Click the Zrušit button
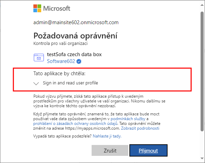This screenshot has width=205, height=163. 110,150
